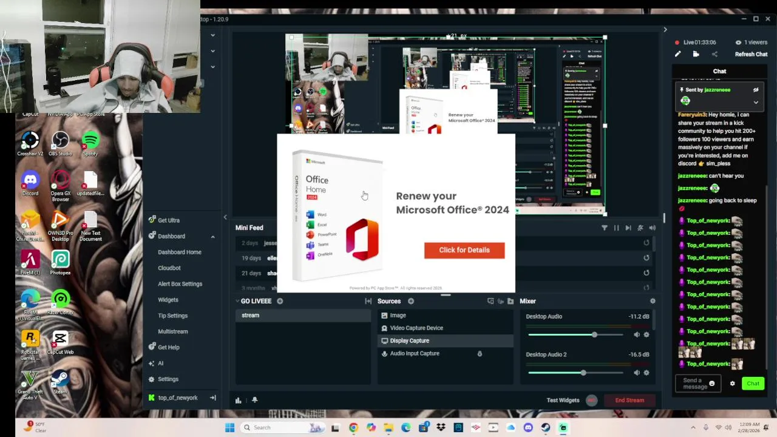Open Grand Theft Auto V shortcut
The width and height of the screenshot is (777, 437).
click(30, 385)
